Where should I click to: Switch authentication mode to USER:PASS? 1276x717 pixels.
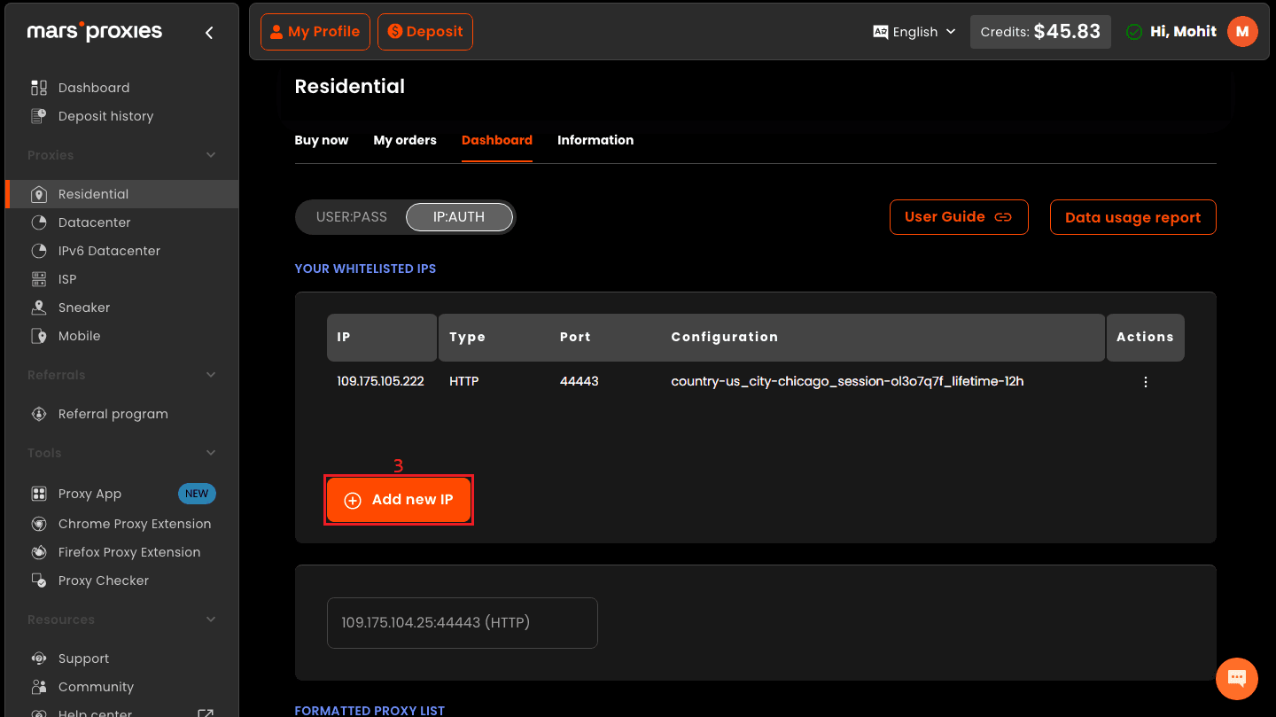coord(352,217)
